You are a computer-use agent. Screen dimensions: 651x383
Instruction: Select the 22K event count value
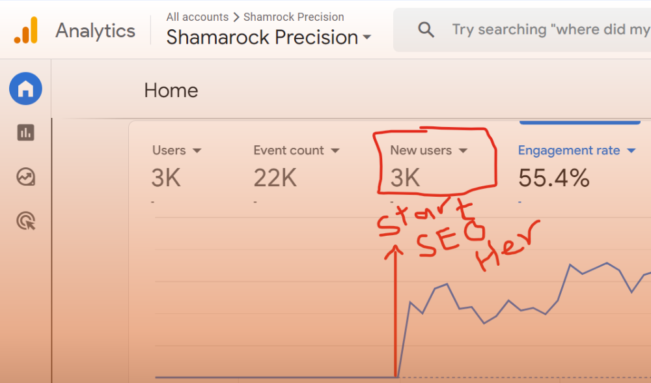[275, 177]
